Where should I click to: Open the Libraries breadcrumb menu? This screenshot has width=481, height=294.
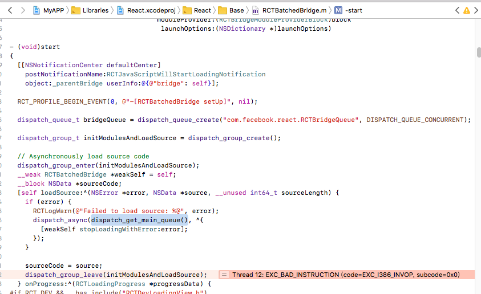click(x=95, y=10)
